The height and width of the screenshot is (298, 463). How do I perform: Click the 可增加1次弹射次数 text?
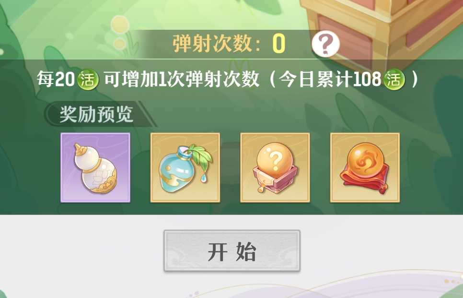181,80
